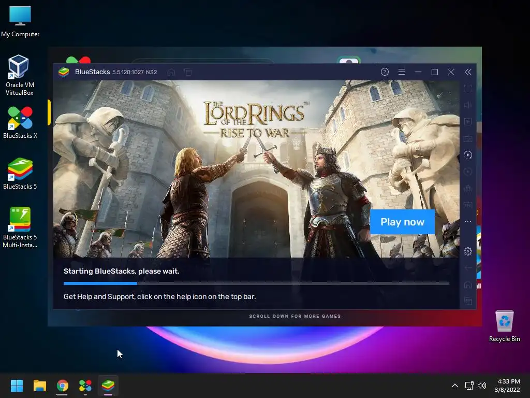Open File Explorer from taskbar
Viewport: 530px width, 398px height.
39,386
